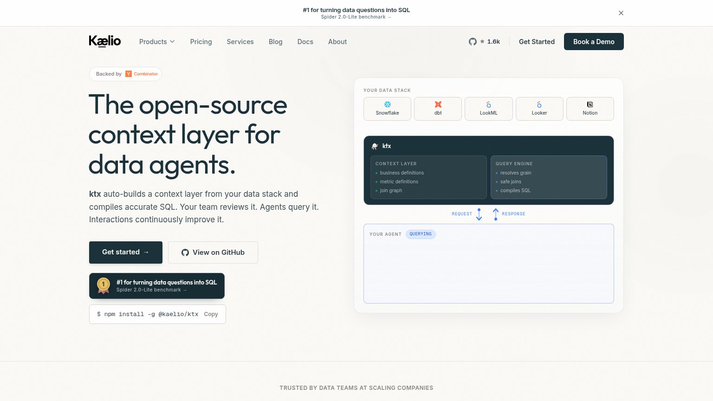Click the Kaelio logo
The height and width of the screenshot is (401, 713).
pyautogui.click(x=105, y=41)
